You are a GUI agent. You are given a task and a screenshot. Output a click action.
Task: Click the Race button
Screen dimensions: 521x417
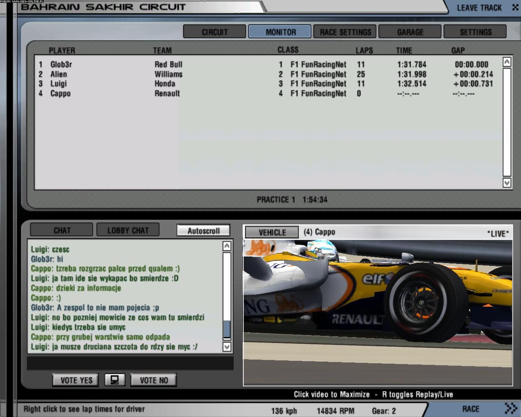[471, 408]
